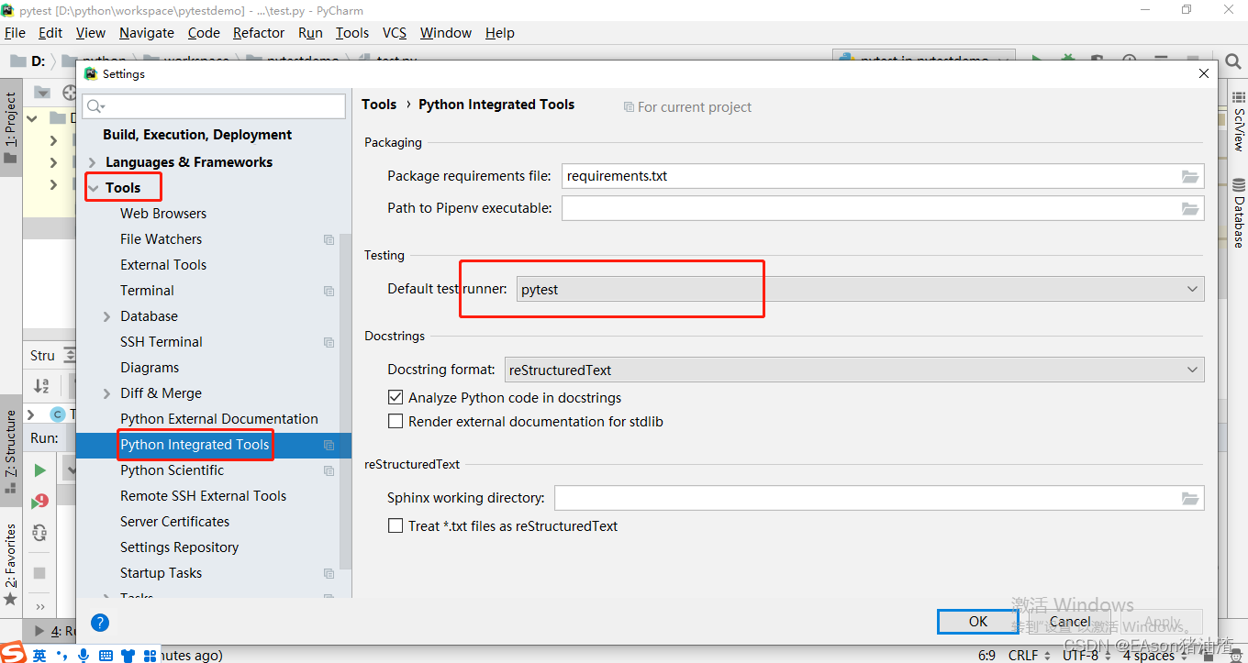The image size is (1248, 663).
Task: Open the Z: Structure tool window tab
Action: click(x=10, y=449)
